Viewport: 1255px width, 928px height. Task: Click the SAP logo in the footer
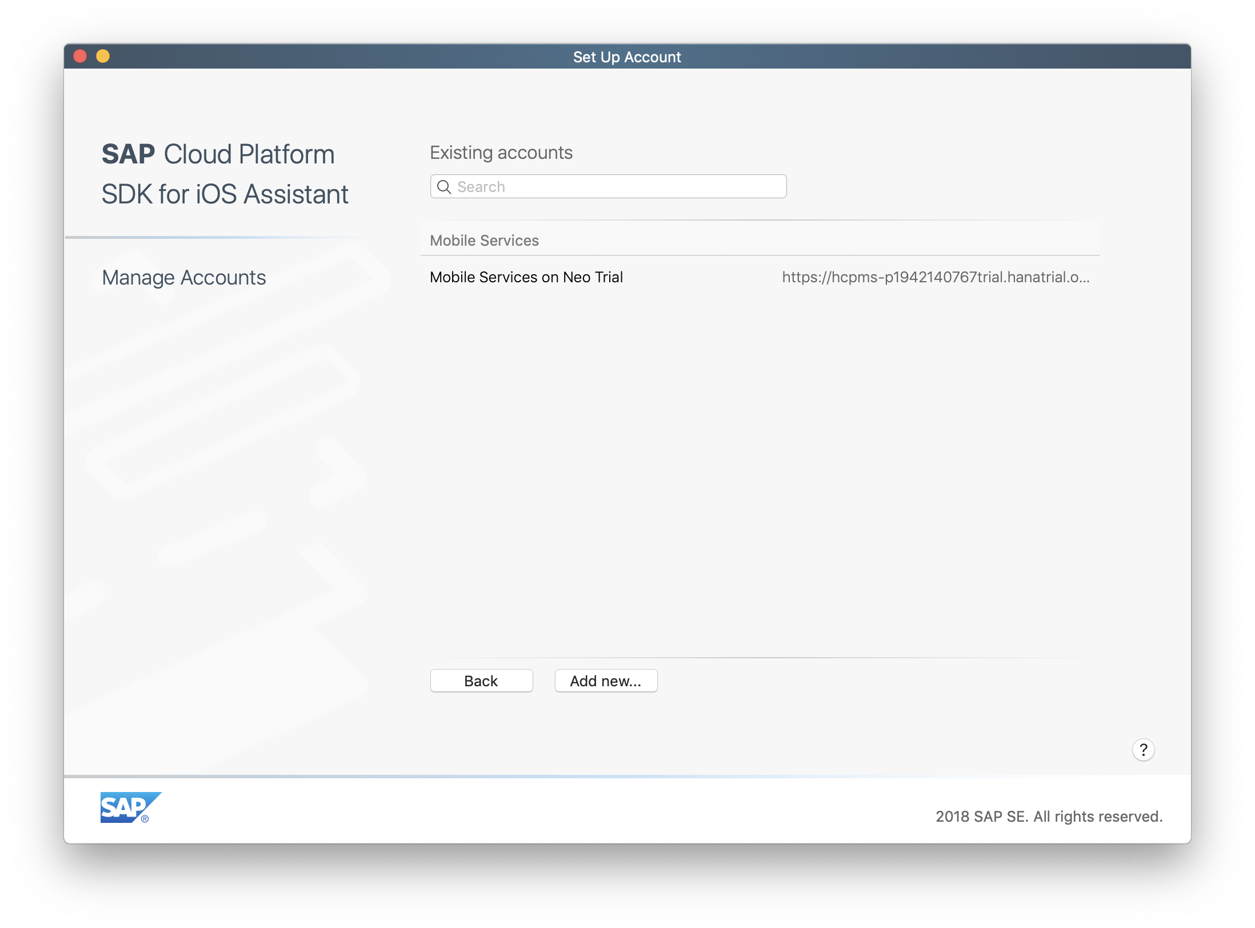(x=131, y=807)
